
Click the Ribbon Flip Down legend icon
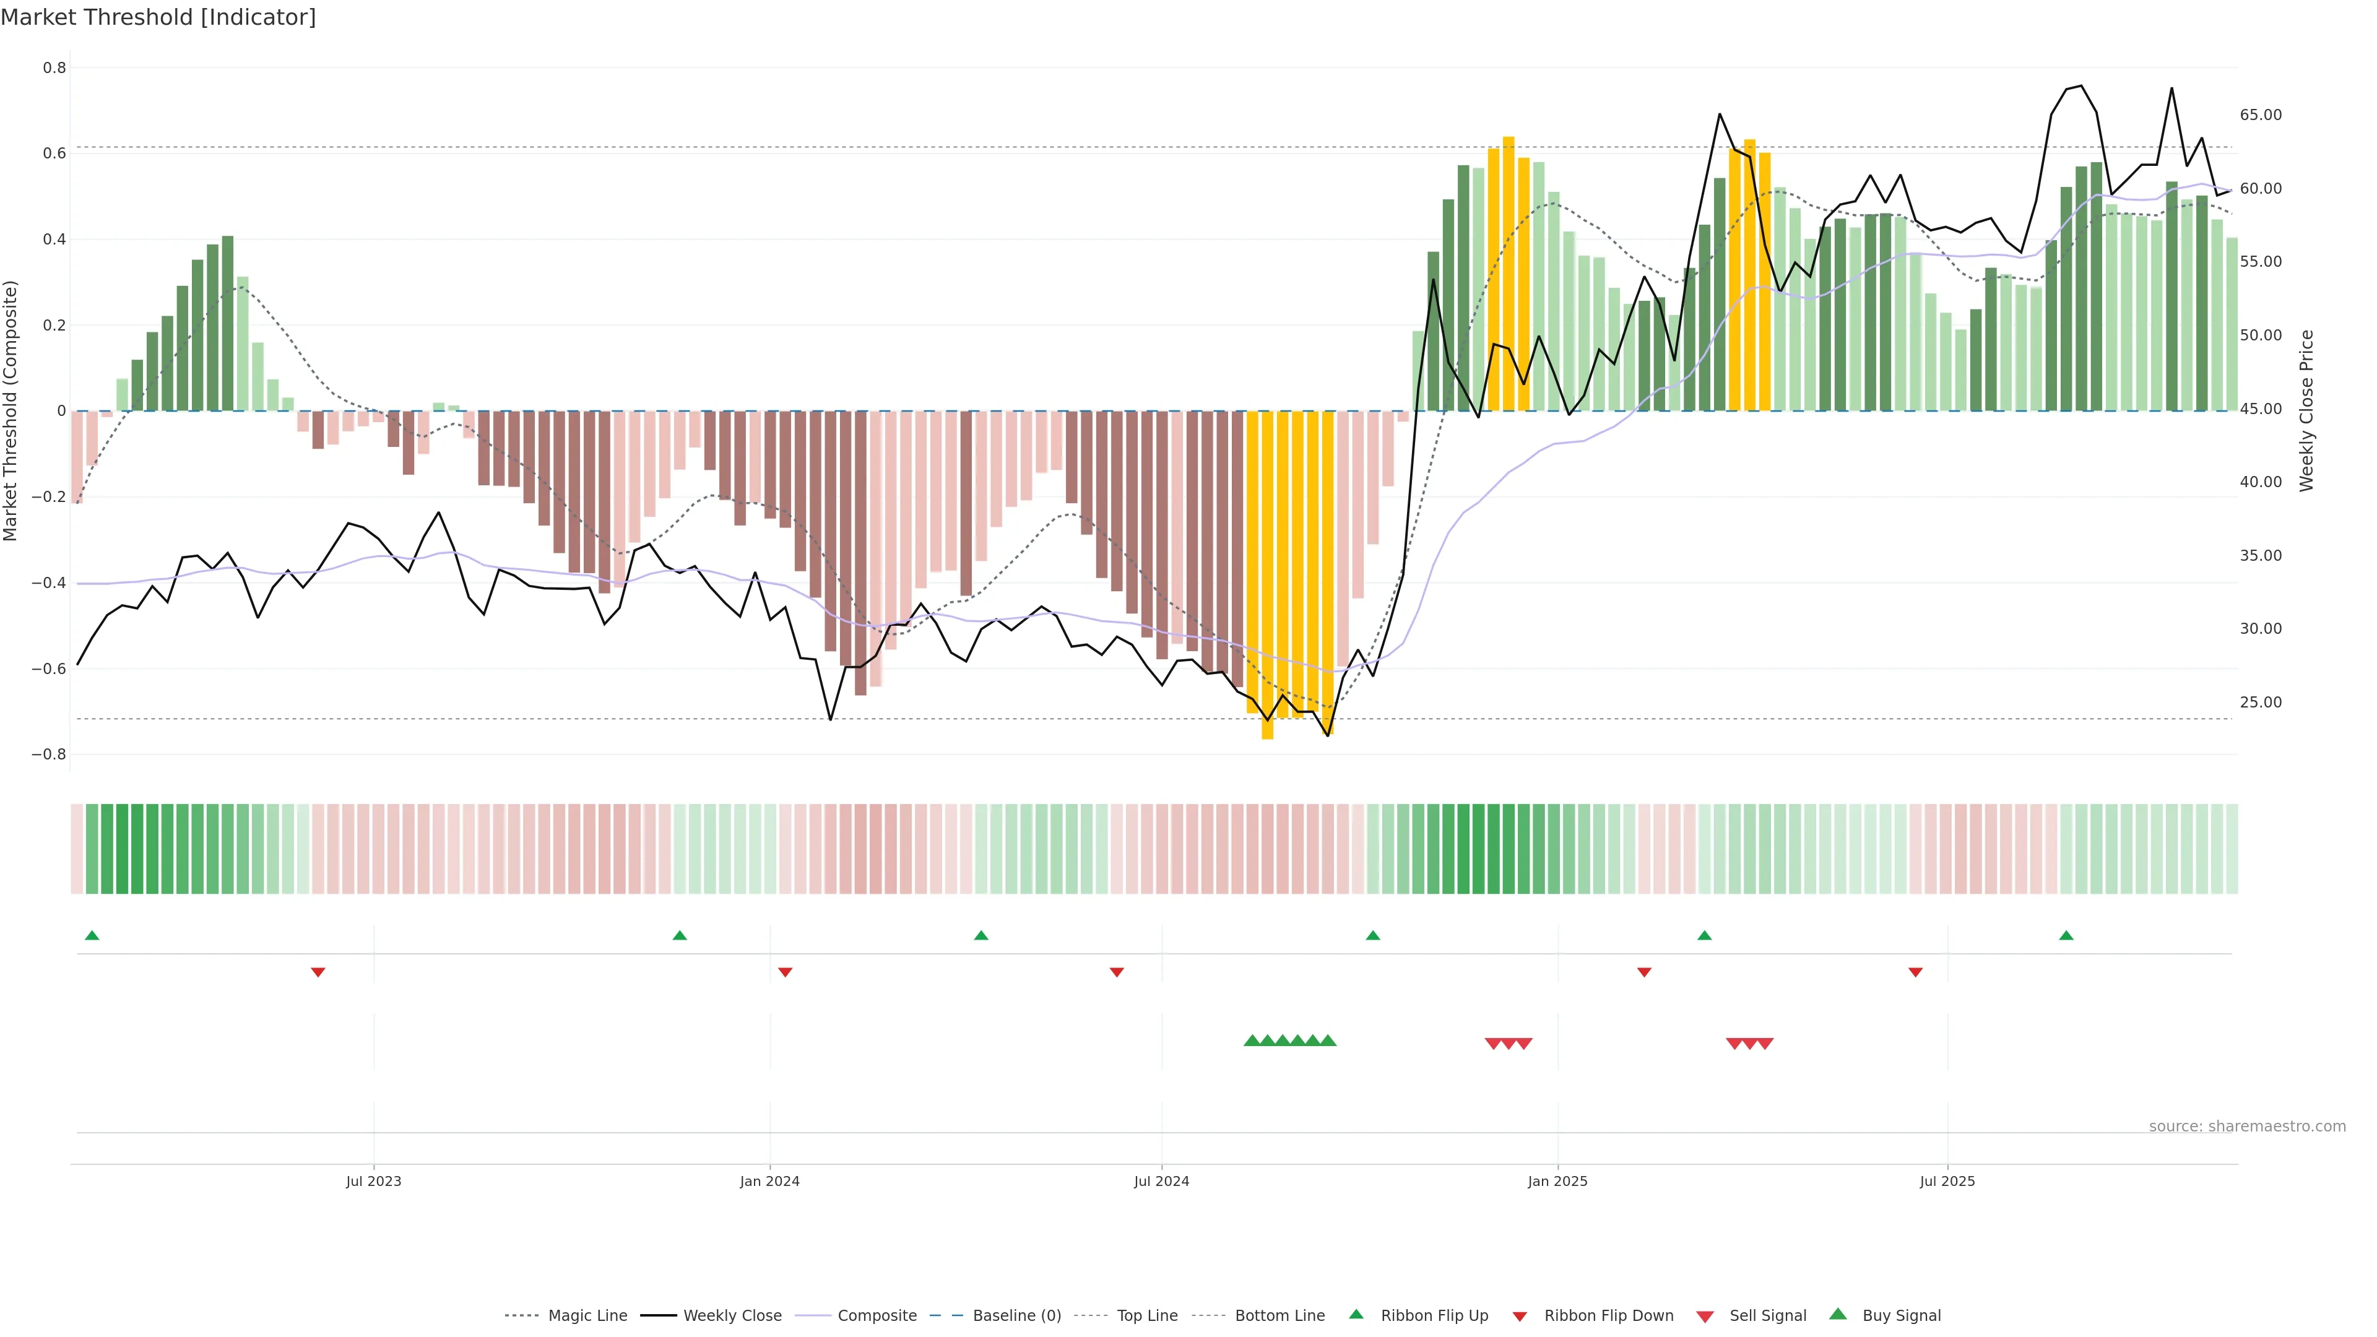click(x=1519, y=1316)
